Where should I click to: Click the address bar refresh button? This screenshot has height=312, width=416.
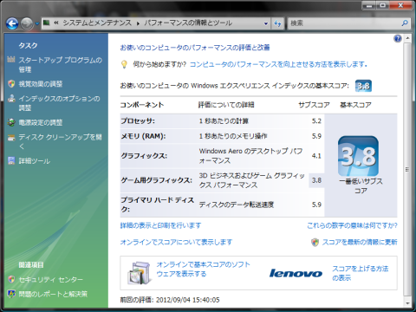(277, 23)
